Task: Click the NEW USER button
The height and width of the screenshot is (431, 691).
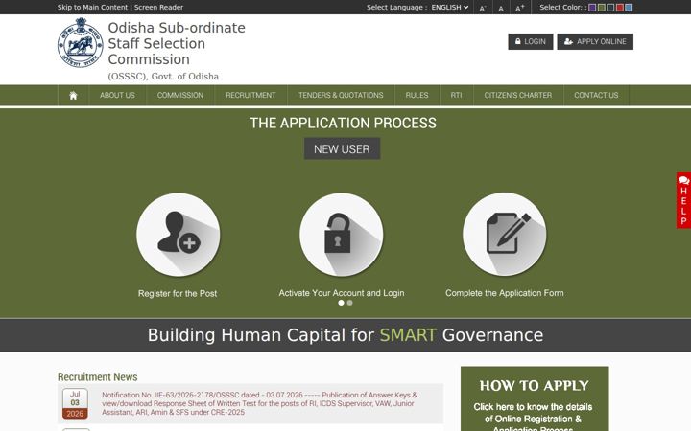Action: (342, 149)
